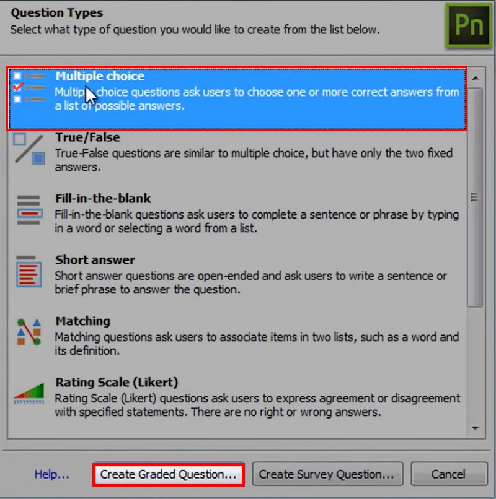Select the Short answer icon
Viewport: 496px width, 499px height.
(x=29, y=271)
